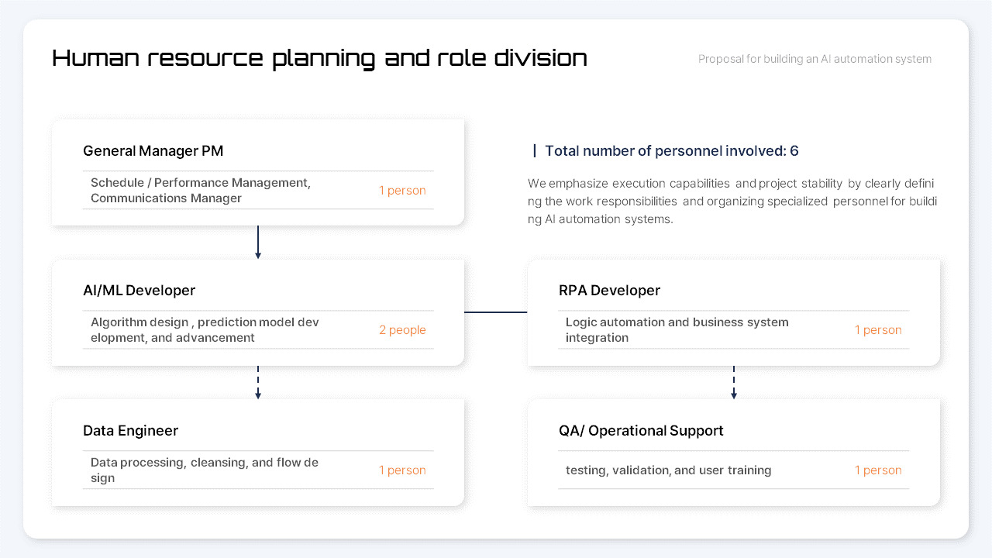The height and width of the screenshot is (558, 992).
Task: Click the RPA Developer card
Action: pyautogui.click(x=733, y=312)
